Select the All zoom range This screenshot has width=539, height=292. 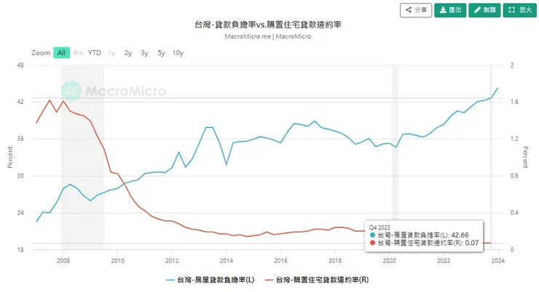[x=62, y=53]
